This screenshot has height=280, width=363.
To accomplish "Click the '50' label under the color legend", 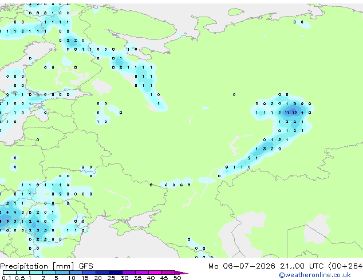I will 177,278.
